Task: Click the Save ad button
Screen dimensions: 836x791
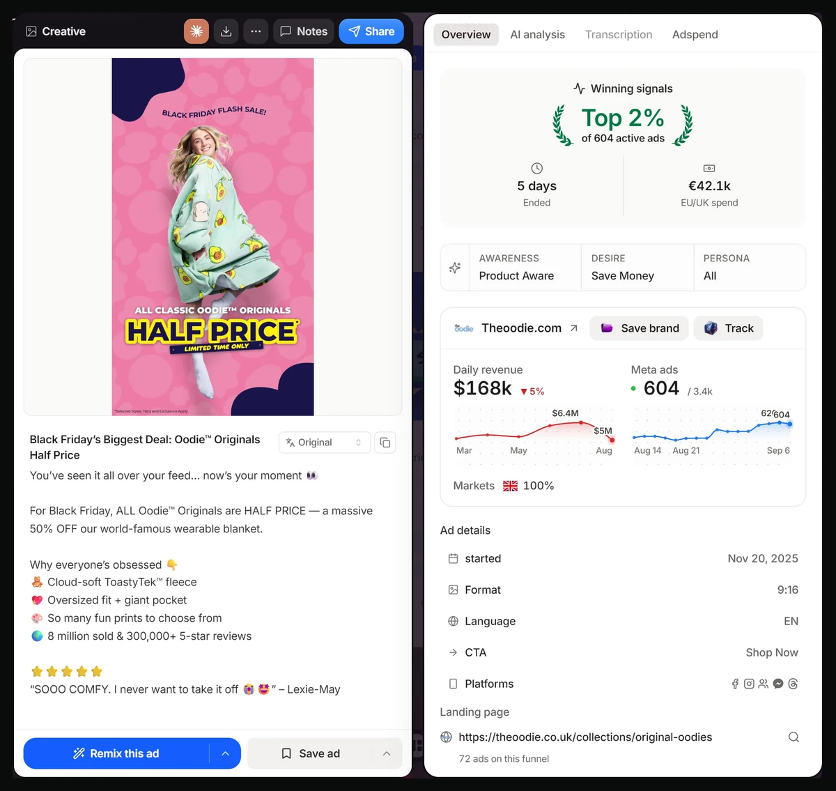Action: [310, 753]
